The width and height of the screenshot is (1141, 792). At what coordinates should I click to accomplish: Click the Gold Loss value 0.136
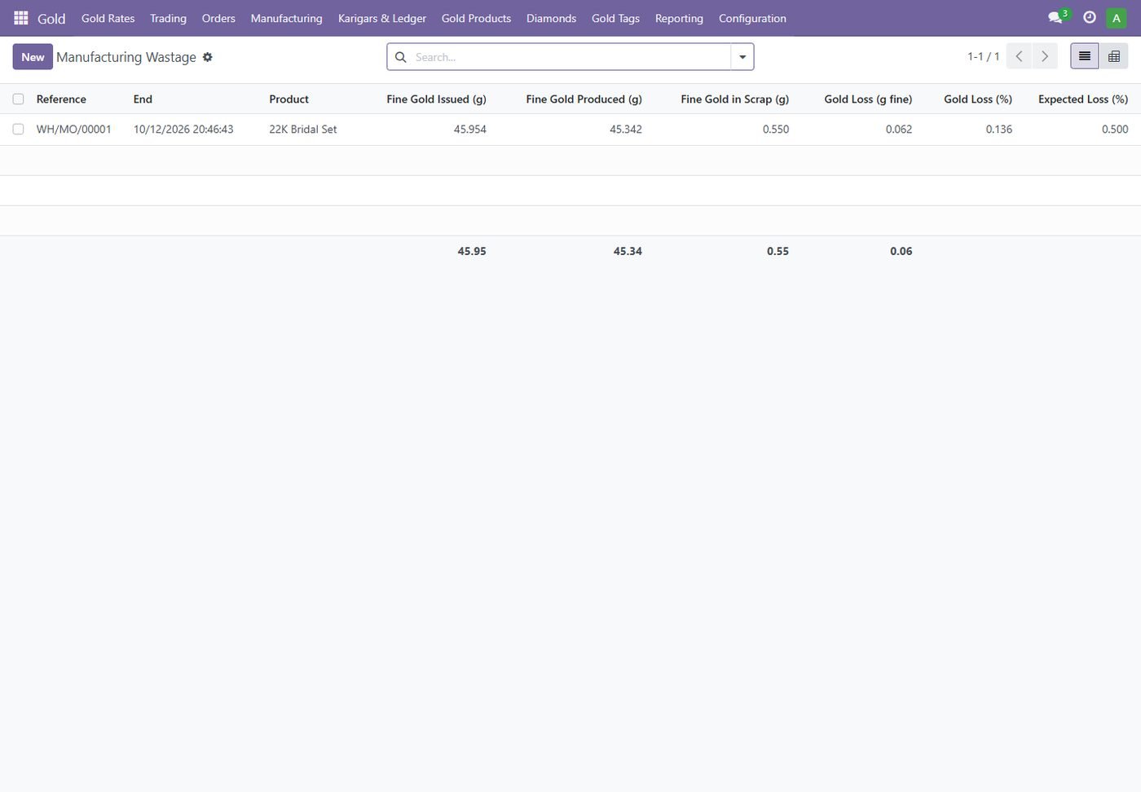point(999,130)
